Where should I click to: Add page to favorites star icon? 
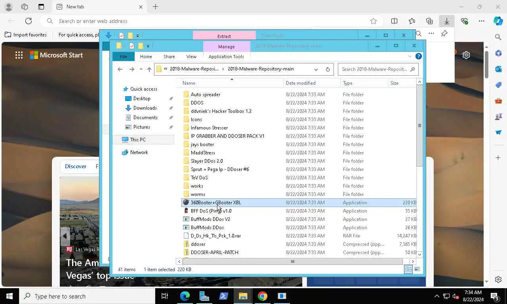[x=373, y=21]
